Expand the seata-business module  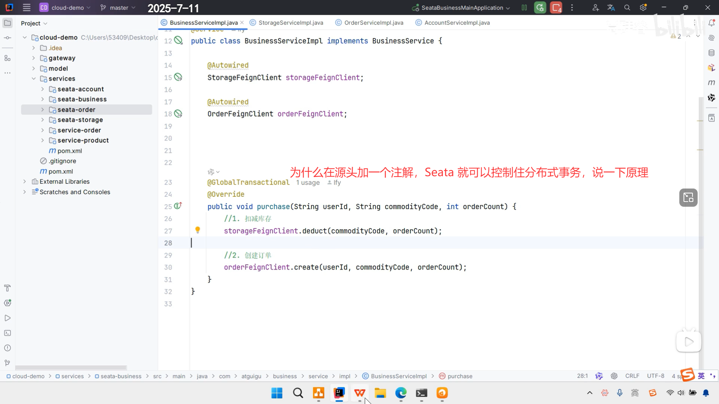(42, 99)
